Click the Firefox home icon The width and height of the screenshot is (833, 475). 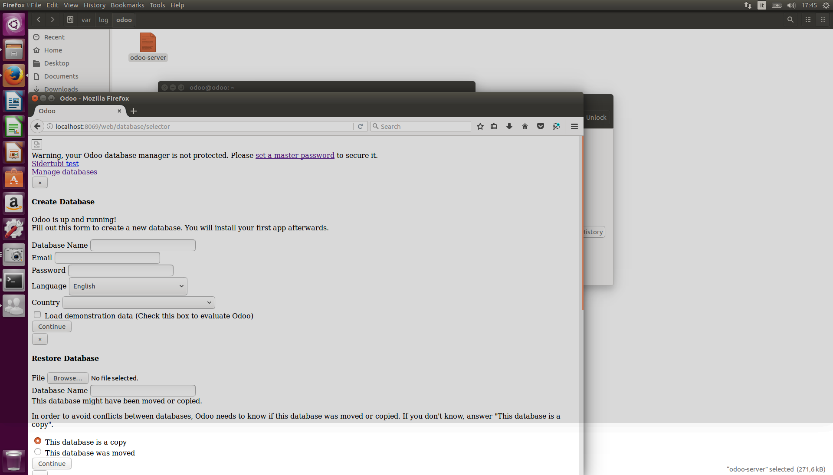[525, 126]
